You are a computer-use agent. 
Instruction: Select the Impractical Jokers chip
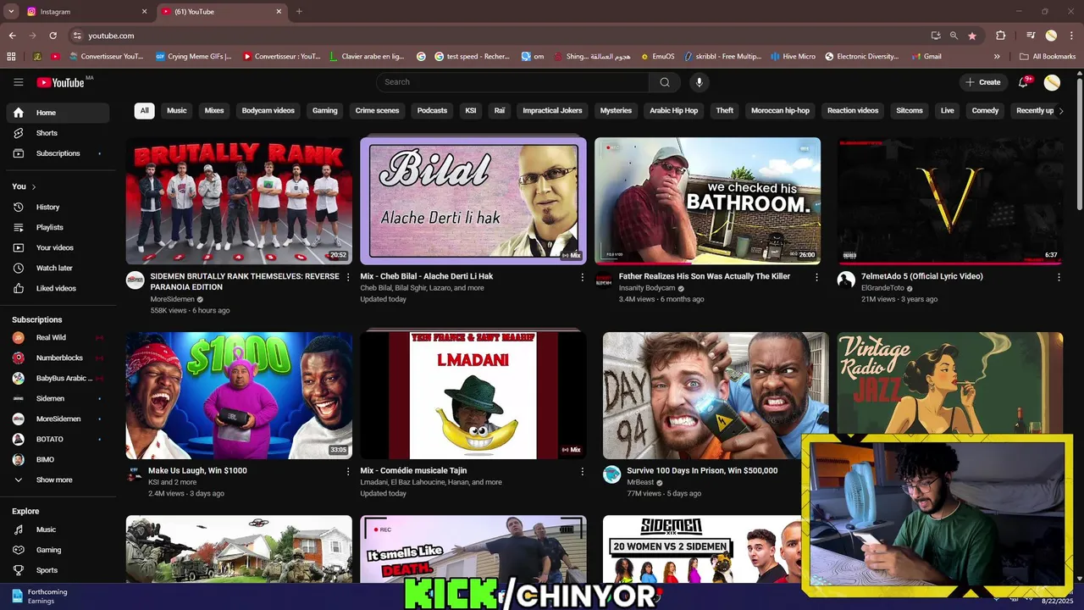coord(552,111)
